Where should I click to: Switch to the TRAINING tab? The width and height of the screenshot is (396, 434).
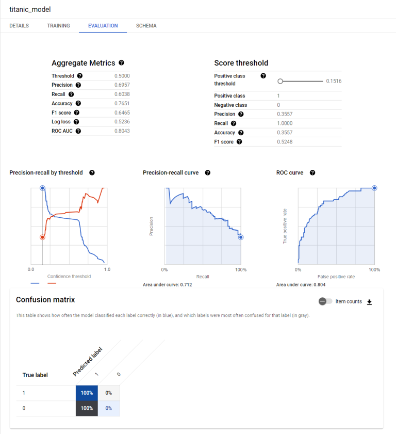tap(58, 25)
